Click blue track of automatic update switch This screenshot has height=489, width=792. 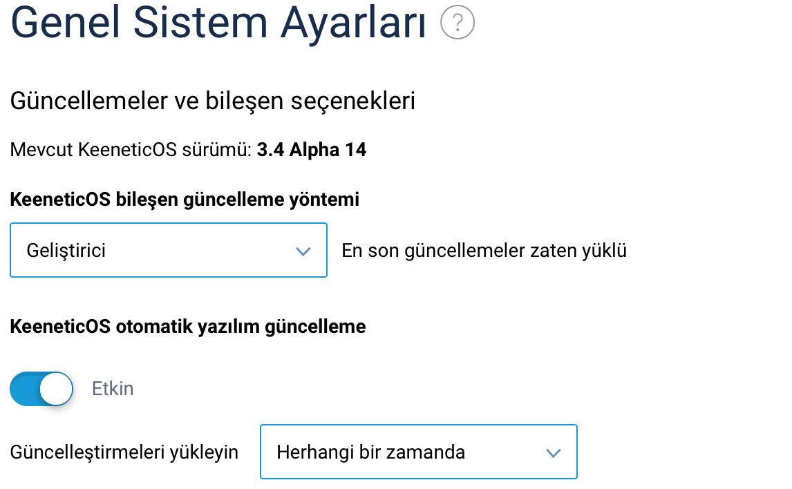pos(24,389)
